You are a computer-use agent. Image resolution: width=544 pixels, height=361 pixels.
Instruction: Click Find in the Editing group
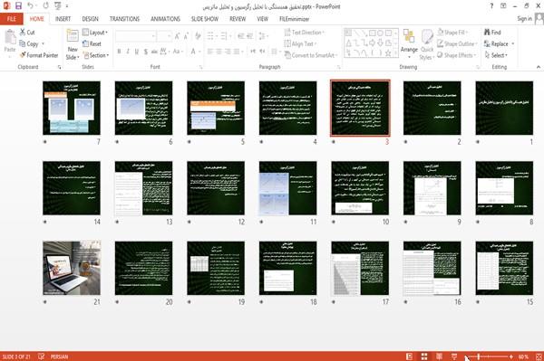(492, 33)
